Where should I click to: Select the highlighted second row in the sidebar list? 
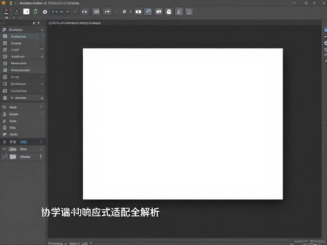coord(22,36)
